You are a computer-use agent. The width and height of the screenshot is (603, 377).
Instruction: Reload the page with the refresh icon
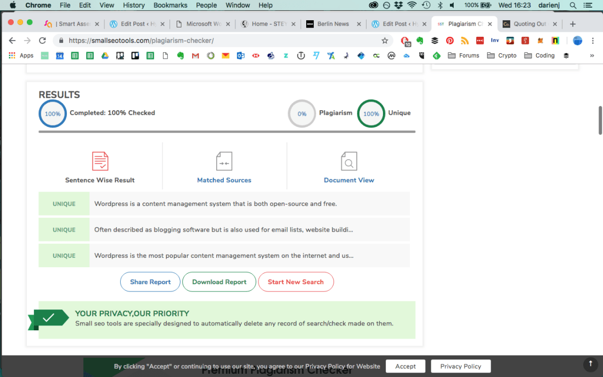42,41
